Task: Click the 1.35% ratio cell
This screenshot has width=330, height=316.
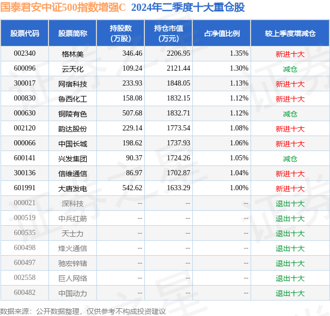Action: (x=239, y=54)
